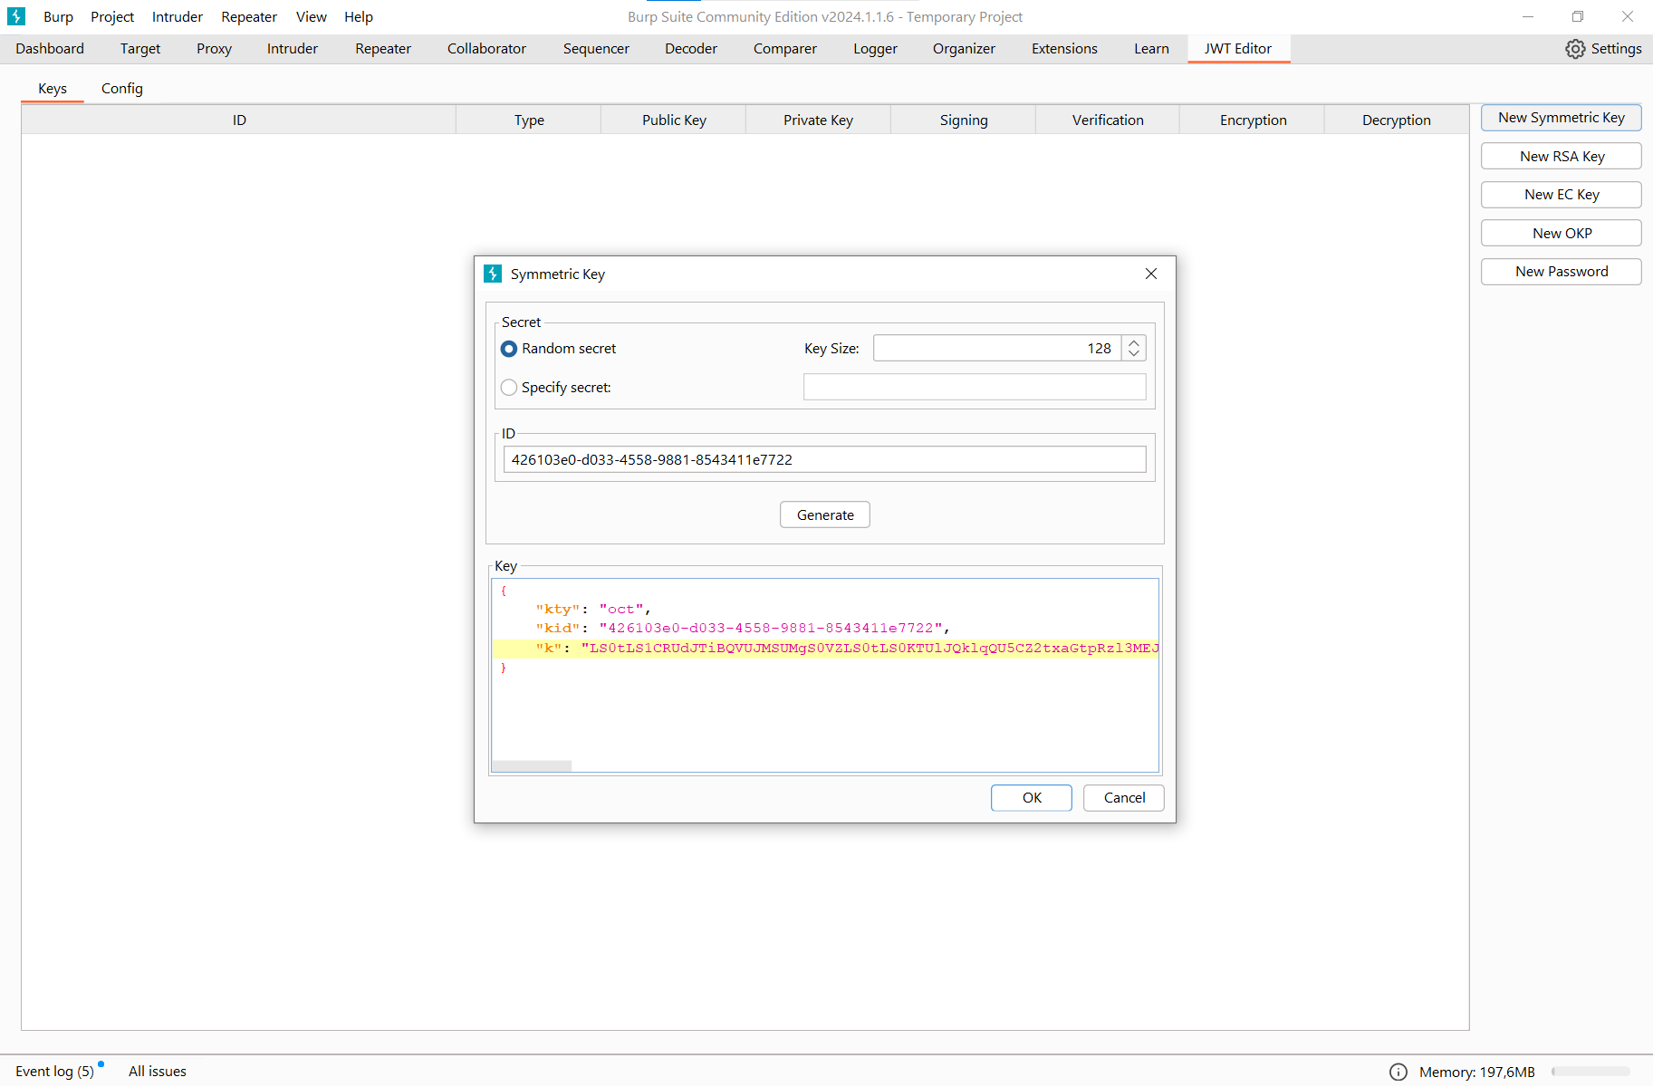
Task: Open All issues in status bar
Action: point(158,1072)
